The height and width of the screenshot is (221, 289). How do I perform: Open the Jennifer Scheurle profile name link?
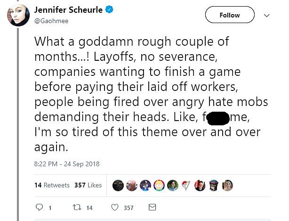click(68, 9)
